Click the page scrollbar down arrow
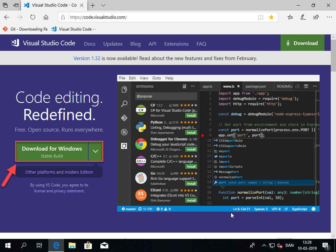This screenshot has width=336, height=252. coord(333,236)
